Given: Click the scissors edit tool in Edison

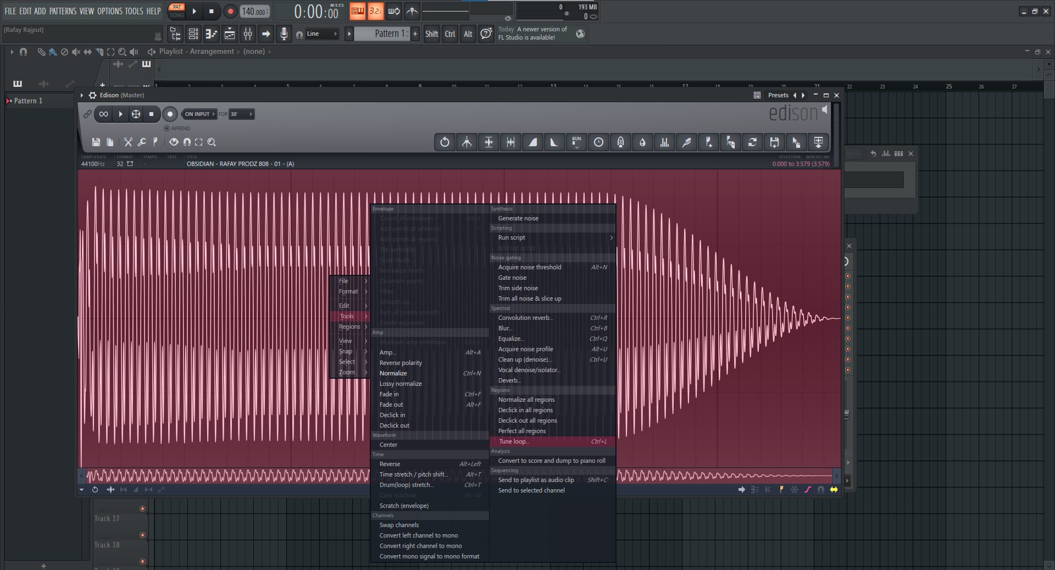Looking at the screenshot, I should (128, 142).
